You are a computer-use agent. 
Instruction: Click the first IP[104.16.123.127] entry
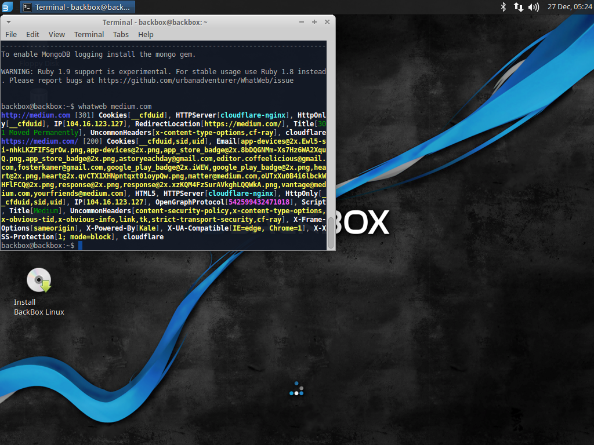(90, 124)
